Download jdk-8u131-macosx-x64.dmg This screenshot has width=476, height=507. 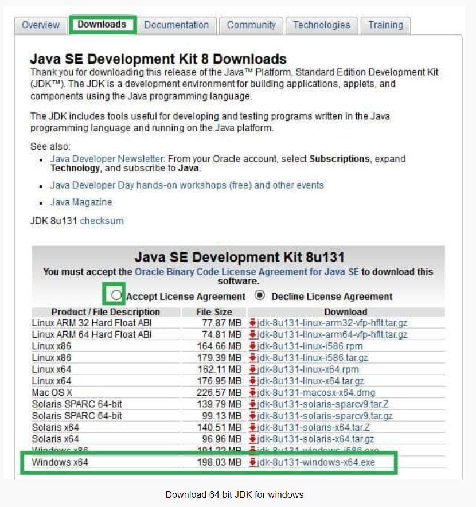click(x=316, y=393)
